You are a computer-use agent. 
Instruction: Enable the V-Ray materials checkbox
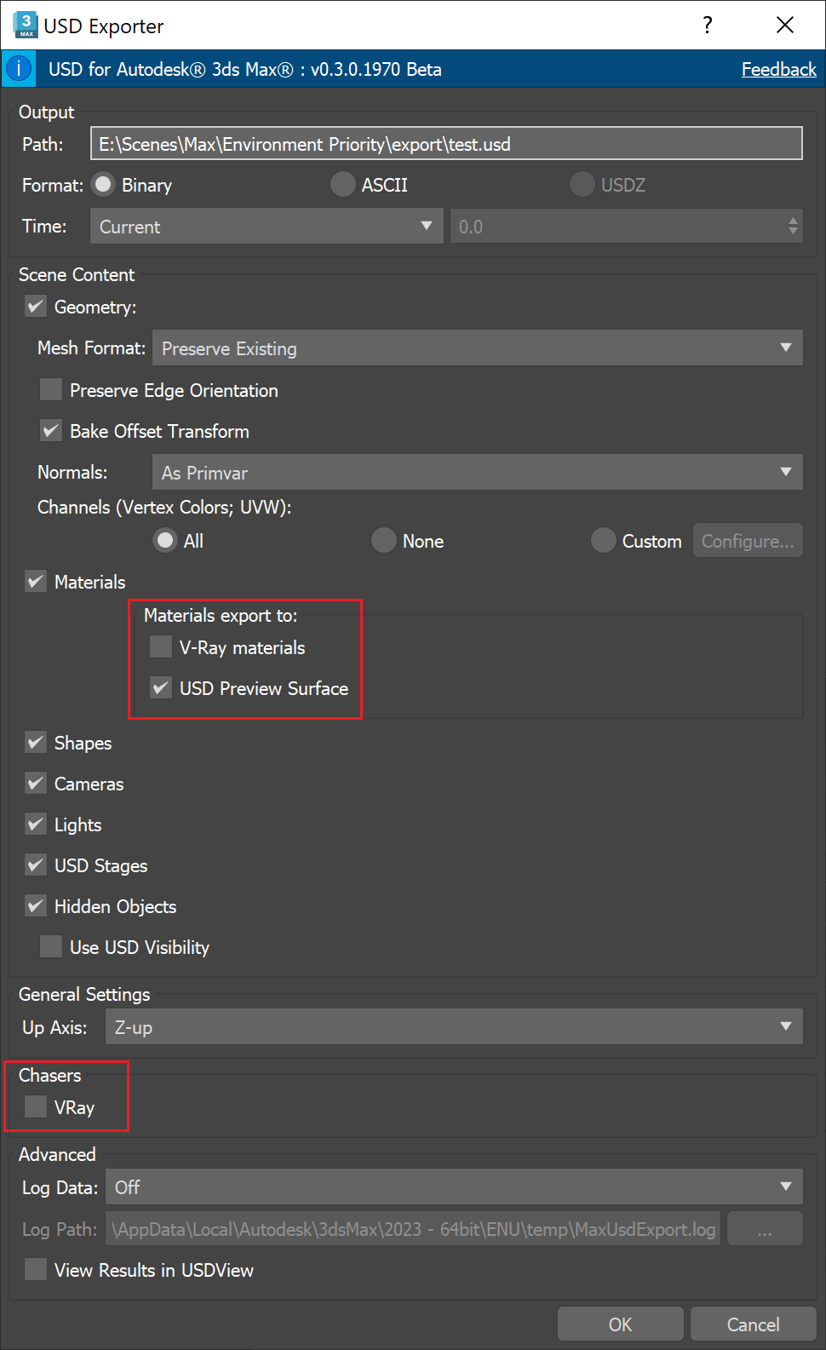161,647
